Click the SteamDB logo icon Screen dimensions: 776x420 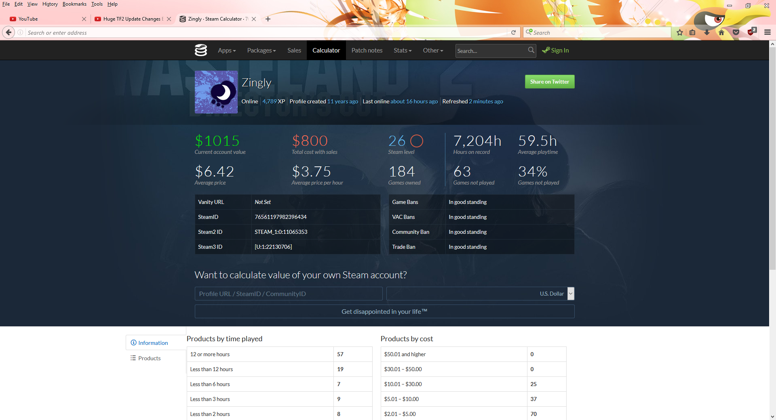point(201,50)
